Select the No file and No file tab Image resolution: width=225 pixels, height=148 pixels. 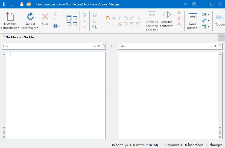(x=17, y=37)
